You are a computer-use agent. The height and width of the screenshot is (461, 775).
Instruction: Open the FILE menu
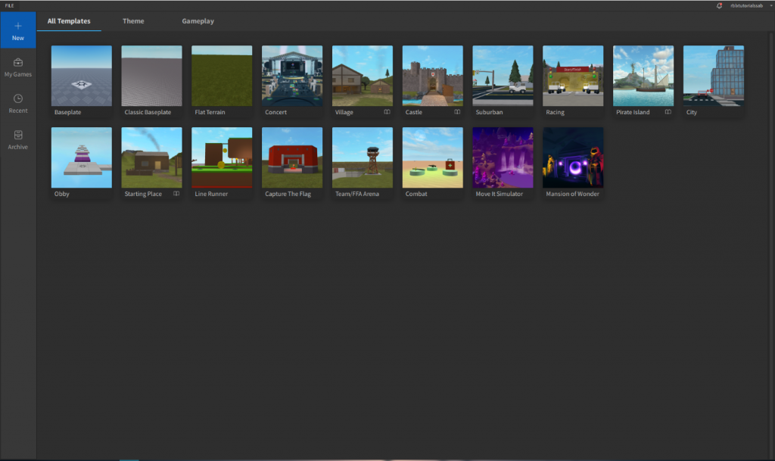11,5
